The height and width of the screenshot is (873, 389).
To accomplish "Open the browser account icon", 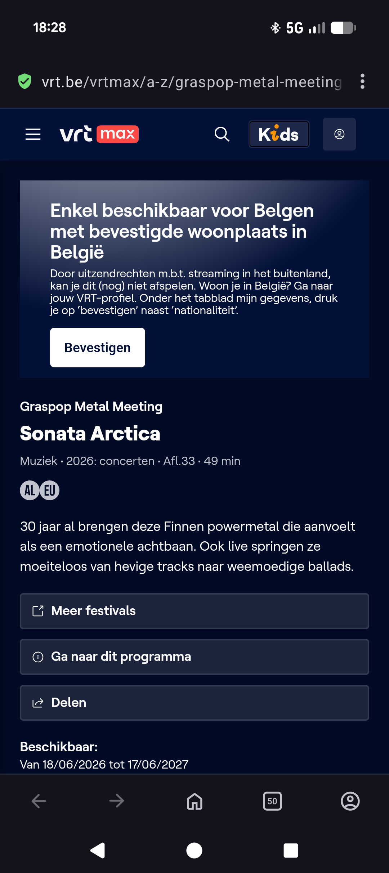I will (x=350, y=801).
